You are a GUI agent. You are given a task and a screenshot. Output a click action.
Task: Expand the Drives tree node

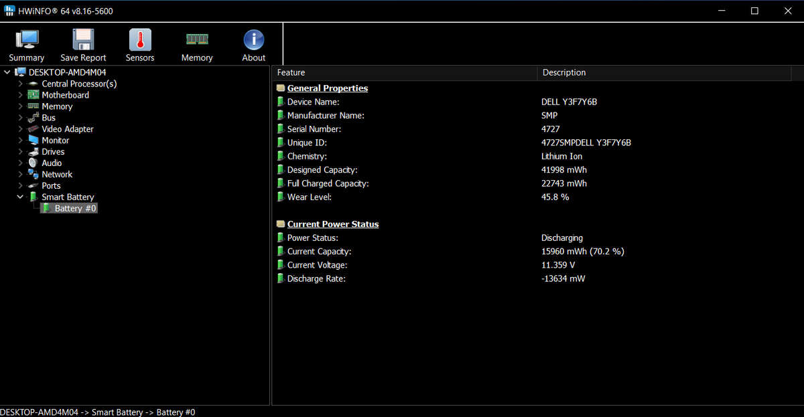point(19,151)
